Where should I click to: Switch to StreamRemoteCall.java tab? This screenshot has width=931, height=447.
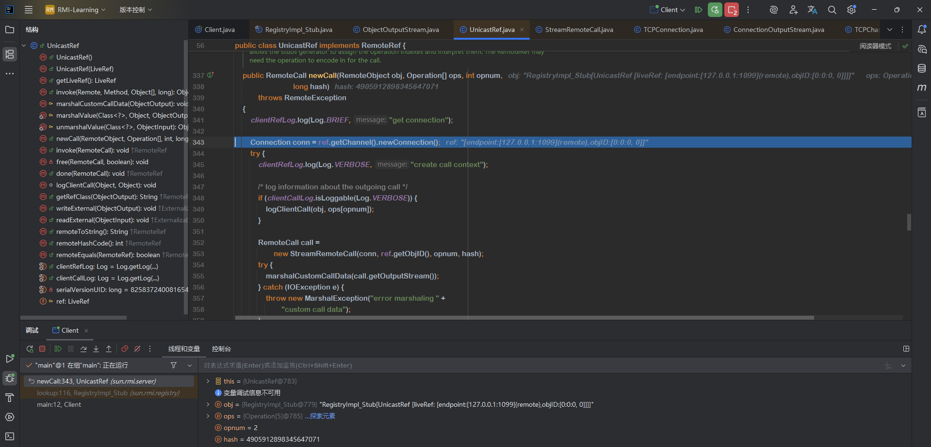pos(578,30)
